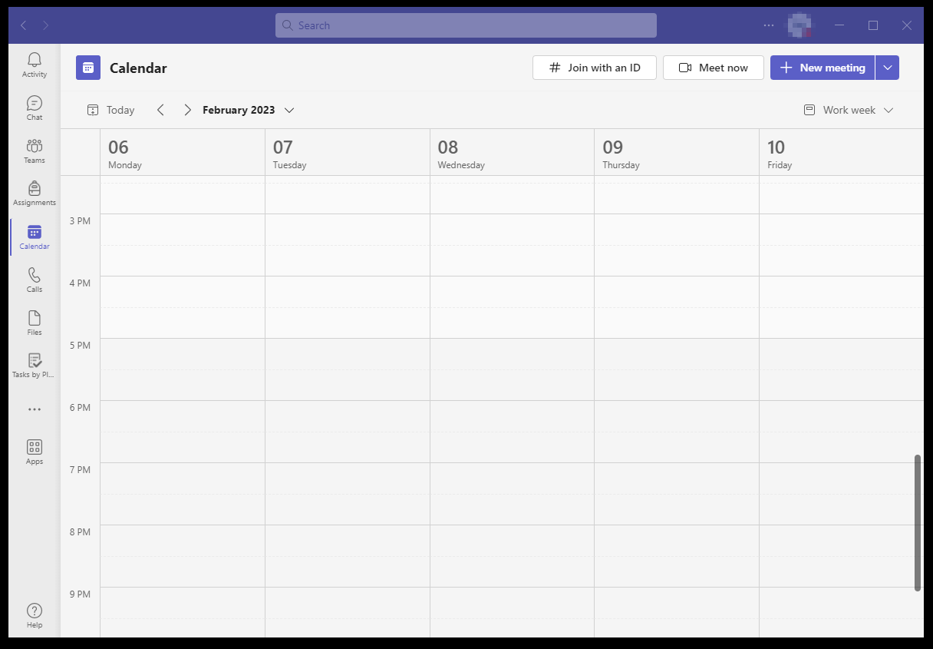Open the Work week view dropdown
Screen dimensions: 933x649
point(849,110)
